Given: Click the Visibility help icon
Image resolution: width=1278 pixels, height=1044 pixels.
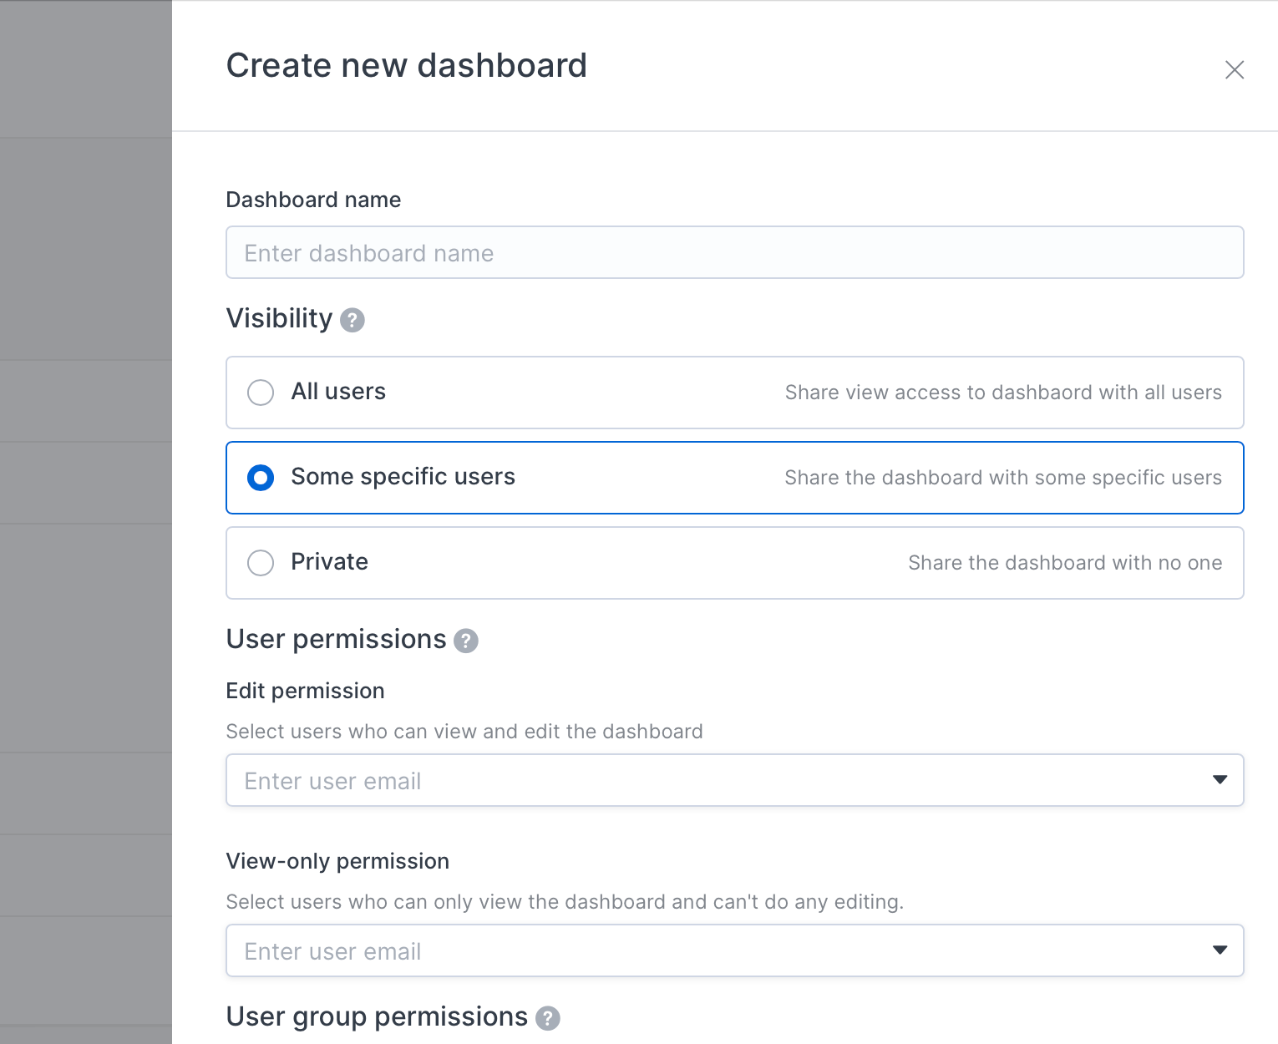Looking at the screenshot, I should tap(352, 320).
